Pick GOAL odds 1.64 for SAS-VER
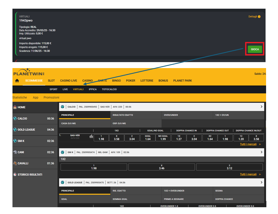The image size is (278, 214). 148,138
